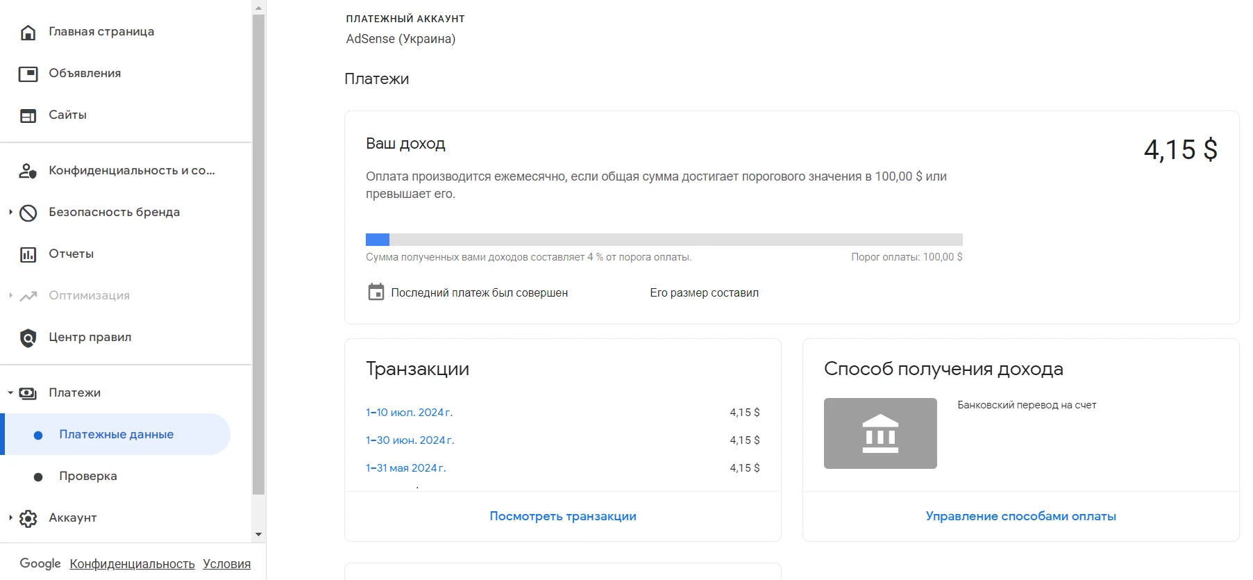The image size is (1253, 580).
Task: Open transaction 1–31 мая 2024 г.
Action: [405, 468]
